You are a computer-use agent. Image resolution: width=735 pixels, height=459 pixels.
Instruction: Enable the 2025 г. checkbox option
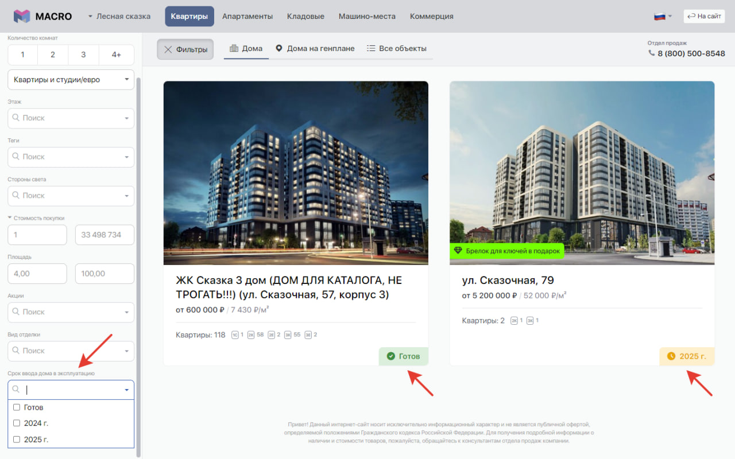coord(17,439)
